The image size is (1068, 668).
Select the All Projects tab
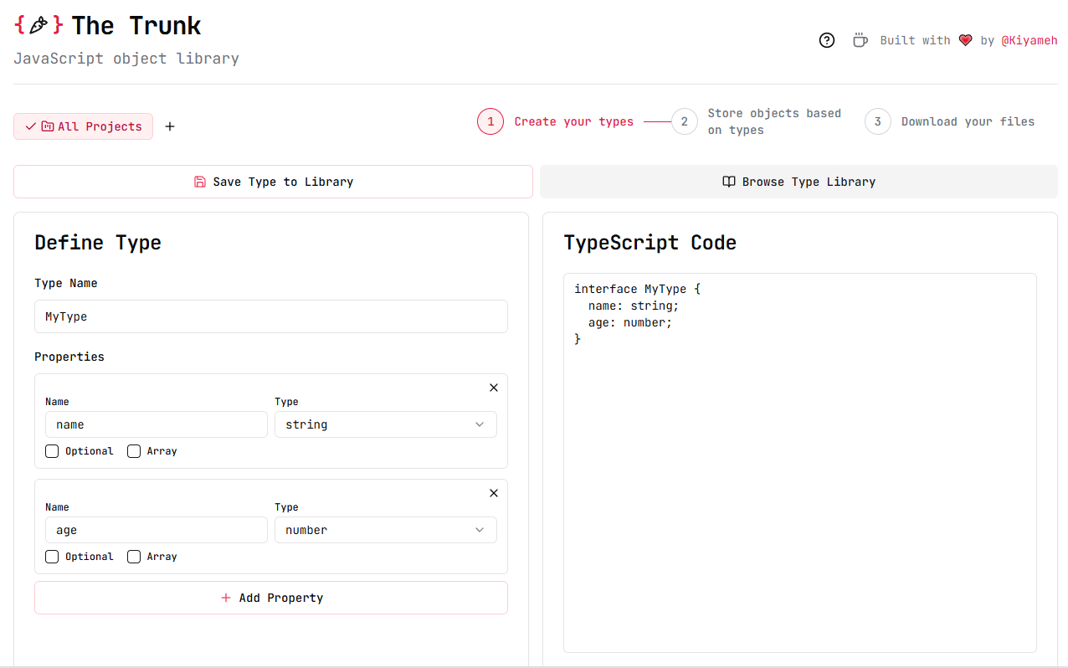pos(83,126)
